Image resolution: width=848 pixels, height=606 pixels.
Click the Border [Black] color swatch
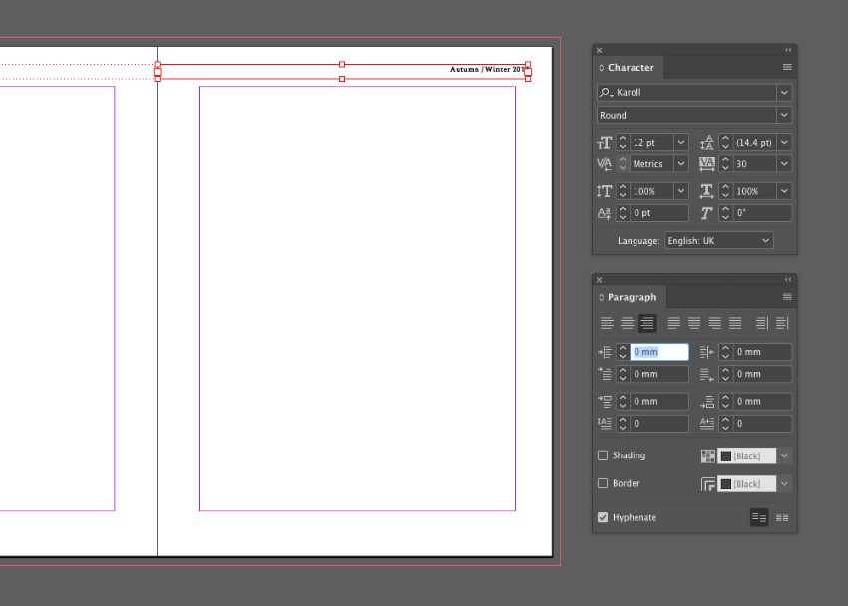click(747, 484)
